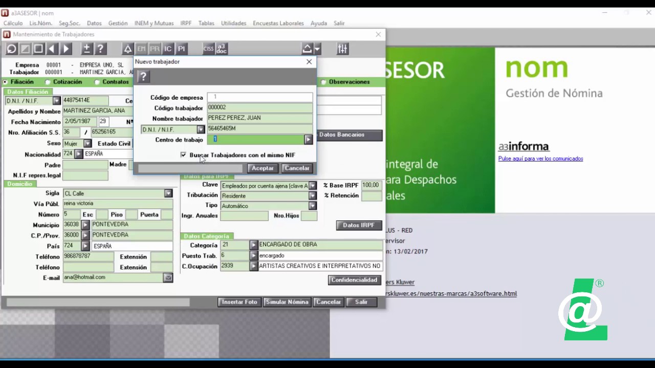Open the Tablas menu

coord(206,23)
